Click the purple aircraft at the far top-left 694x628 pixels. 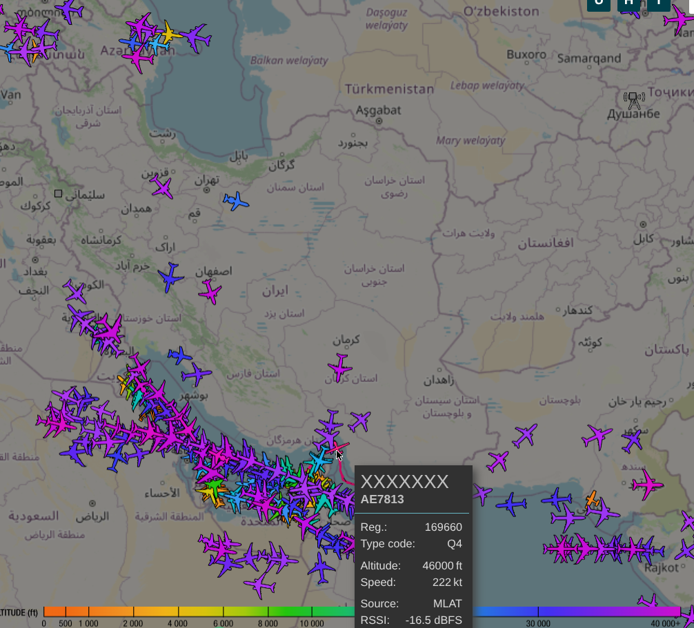point(70,10)
